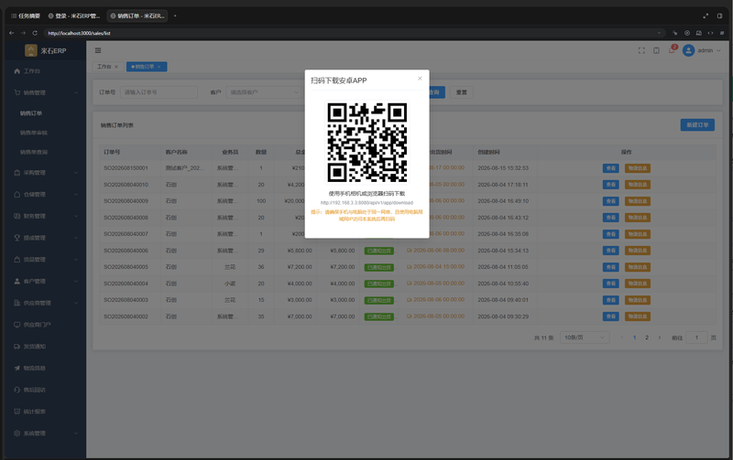Open the app download URL link
The height and width of the screenshot is (460, 733).
tap(367, 202)
